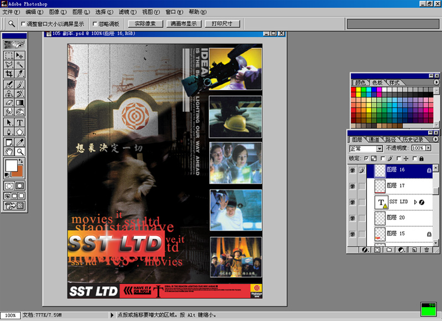Switch to the 历史记录 (History) tab
The image size is (442, 321).
(x=413, y=139)
